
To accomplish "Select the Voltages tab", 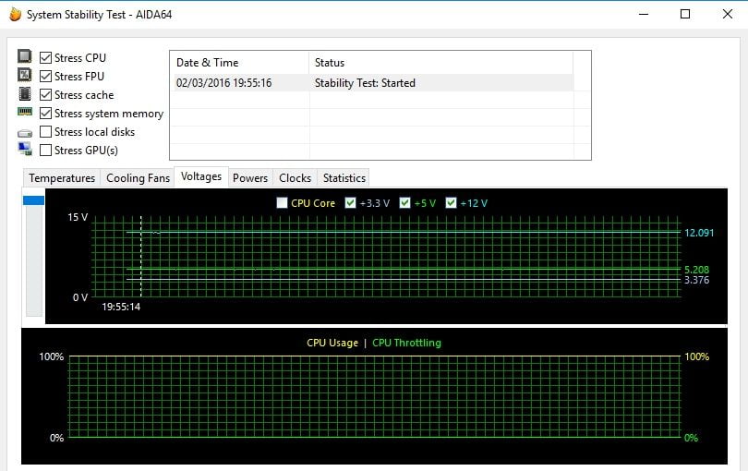I will pos(201,176).
